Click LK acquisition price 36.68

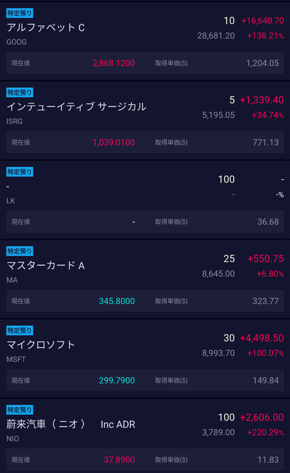(x=268, y=222)
